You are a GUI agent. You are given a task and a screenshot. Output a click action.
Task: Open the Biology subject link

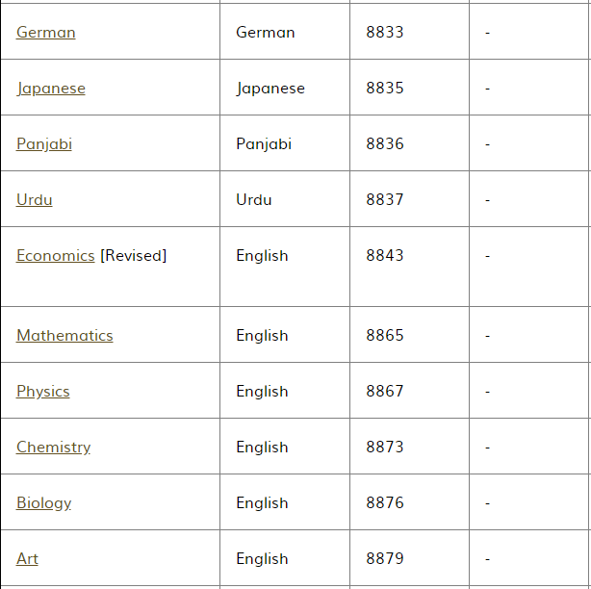pyautogui.click(x=43, y=502)
